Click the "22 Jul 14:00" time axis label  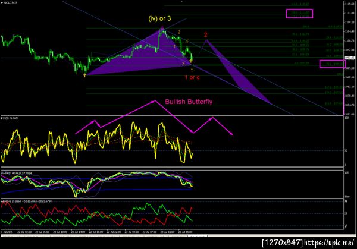(x=78, y=232)
